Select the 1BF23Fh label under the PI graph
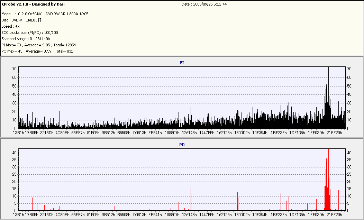Image resolution: width=364 pixels, height=220 pixels. [279, 133]
